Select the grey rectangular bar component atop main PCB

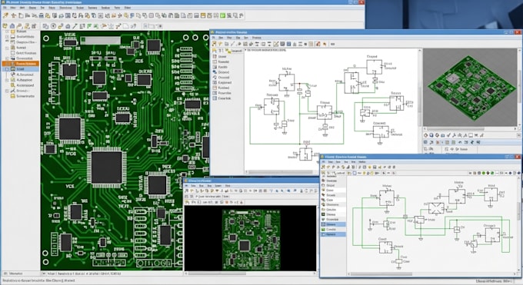[101, 41]
